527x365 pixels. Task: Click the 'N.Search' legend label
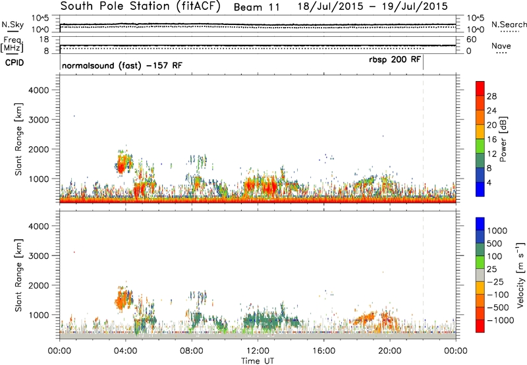coord(509,24)
